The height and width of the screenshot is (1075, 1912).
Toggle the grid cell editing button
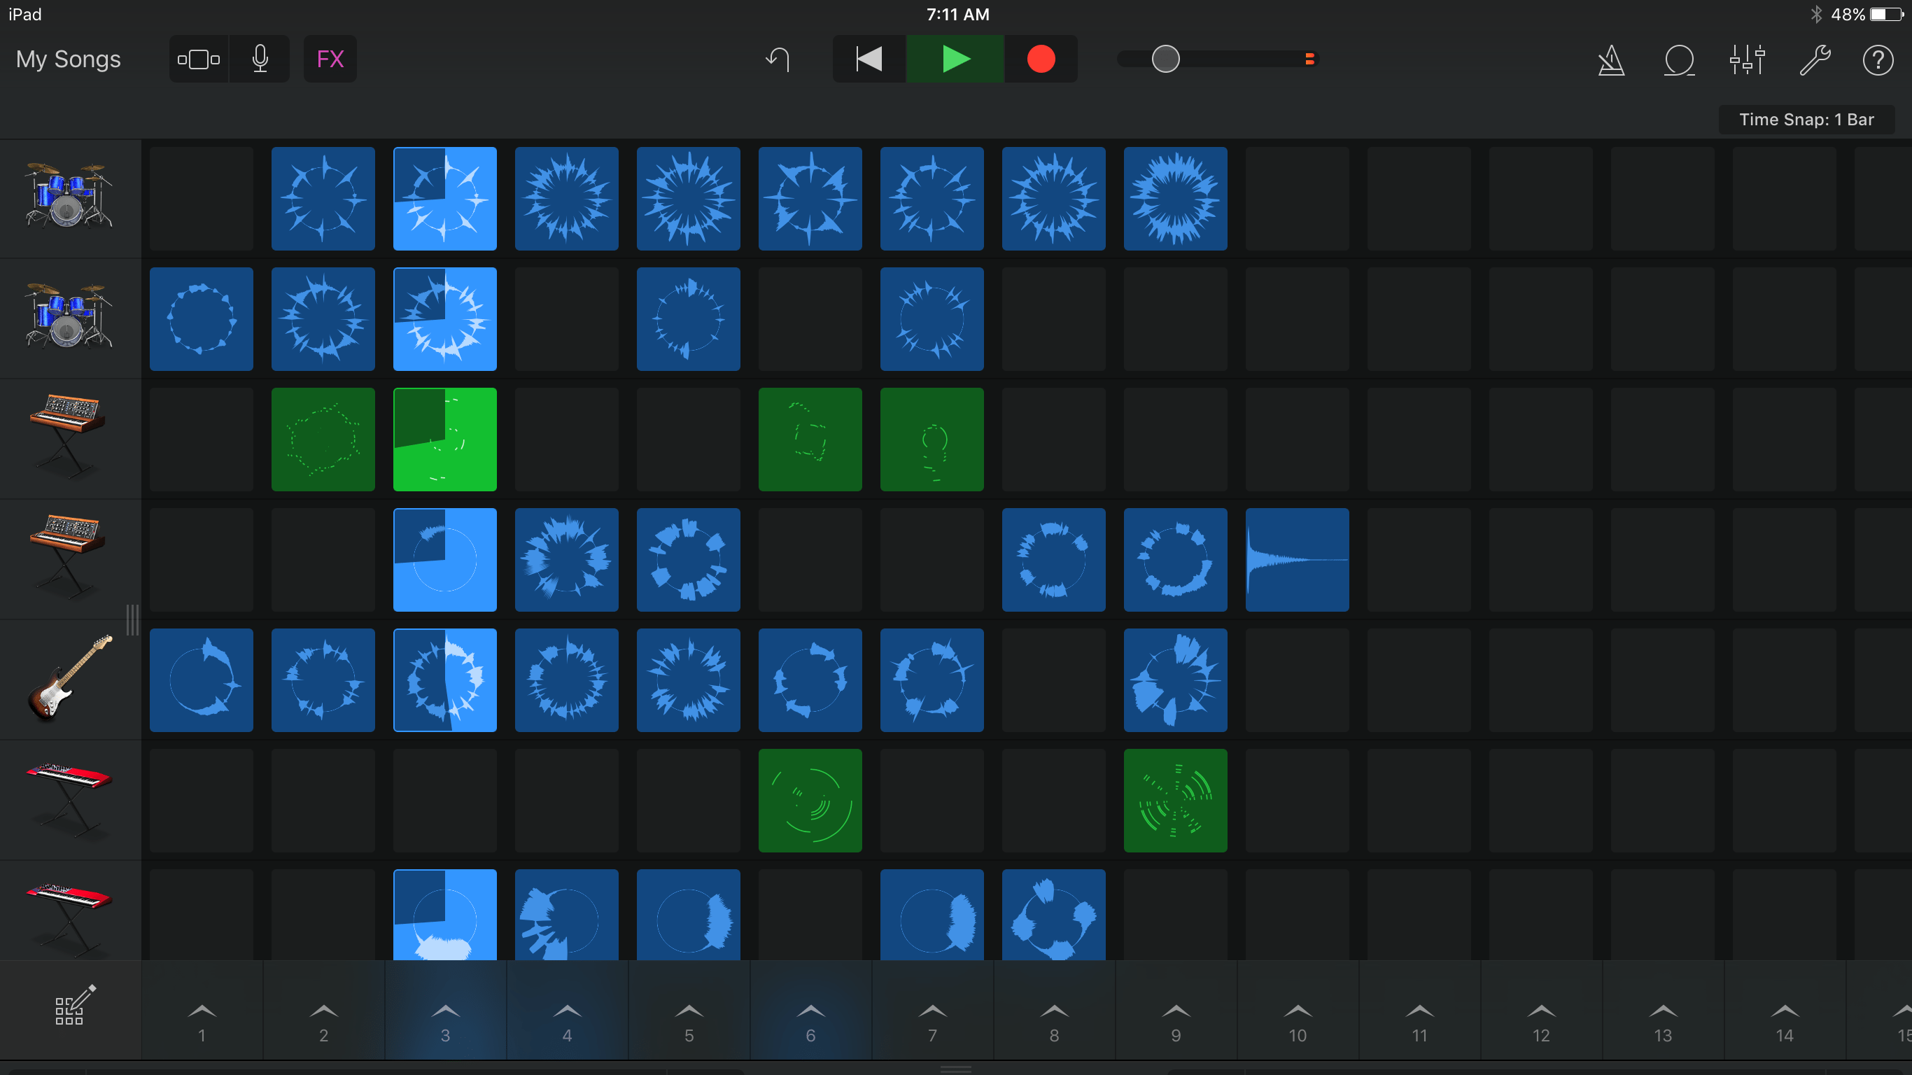point(73,1006)
